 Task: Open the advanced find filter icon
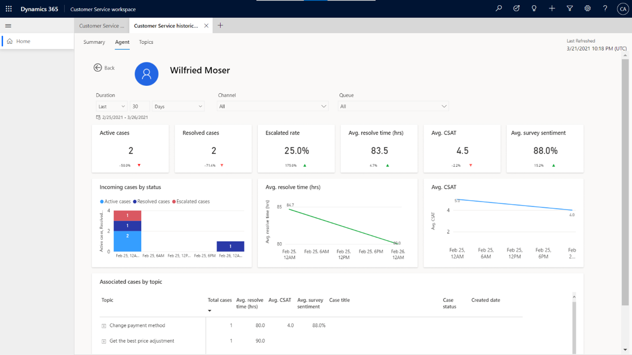coord(570,8)
